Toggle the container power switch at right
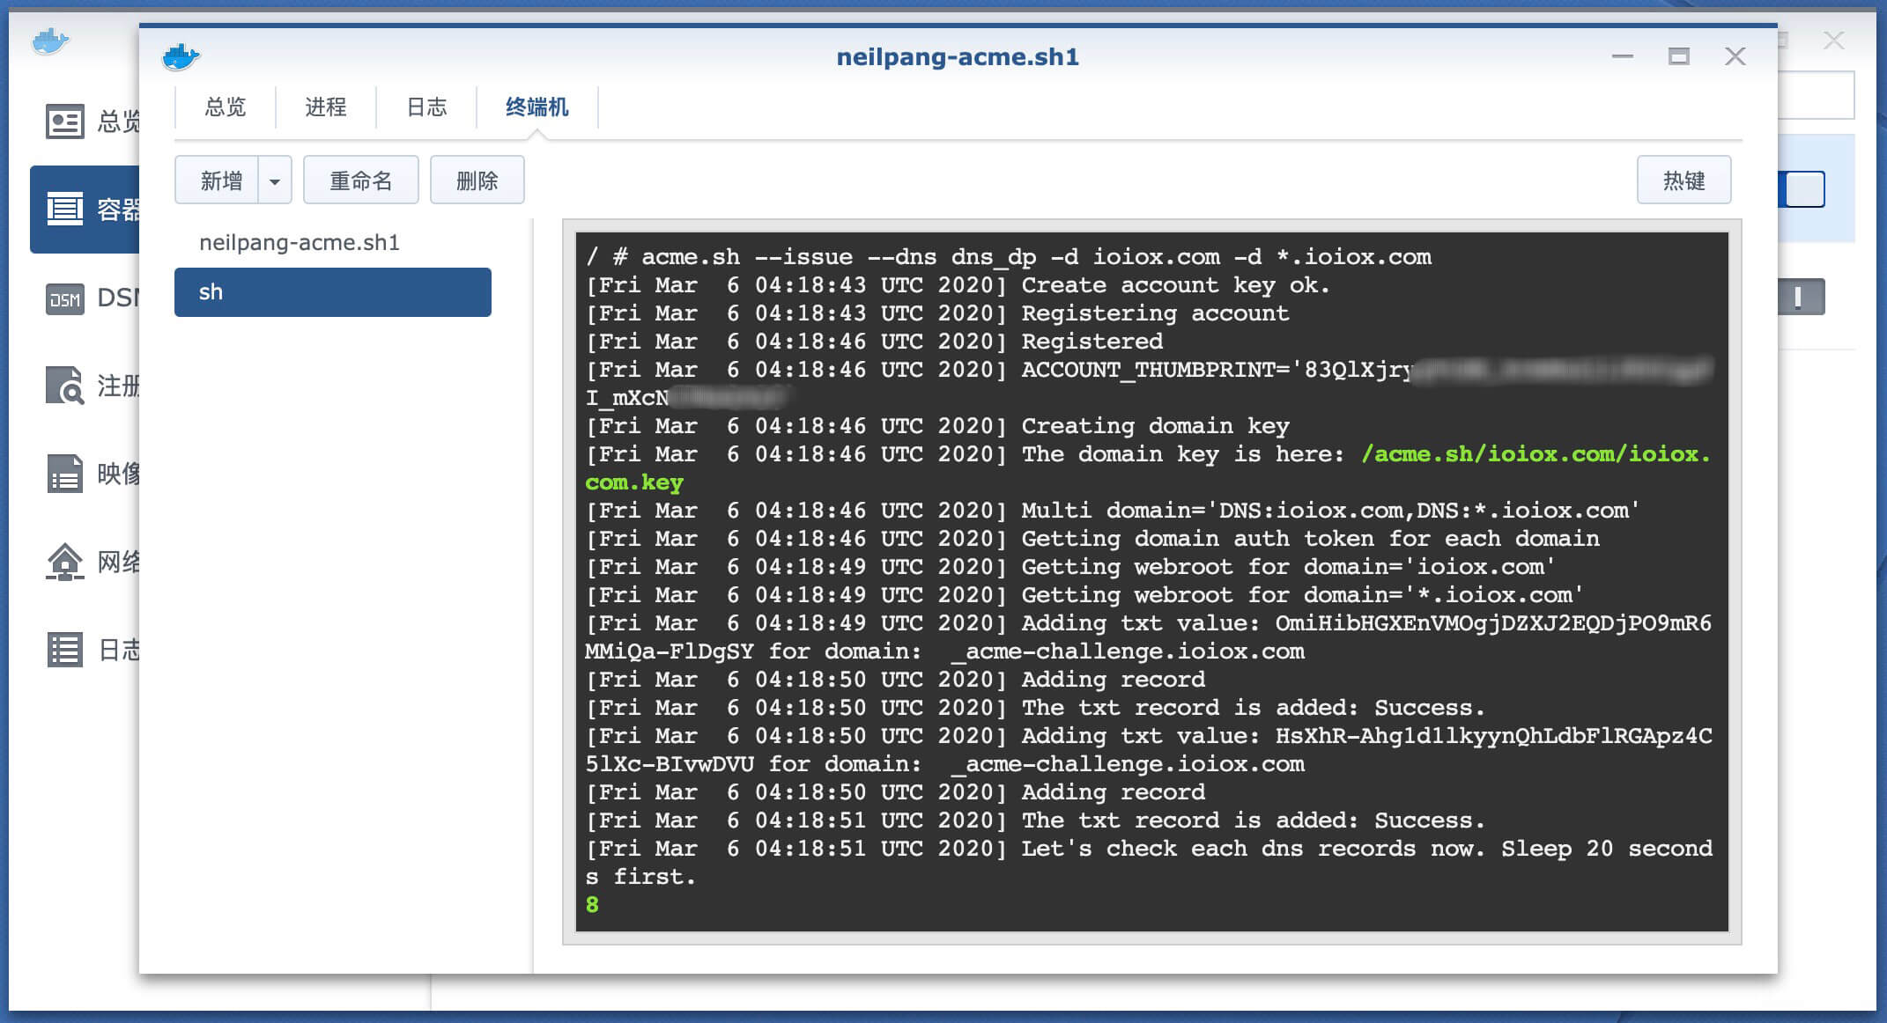Screen dimensions: 1887x1023 click(x=1803, y=189)
